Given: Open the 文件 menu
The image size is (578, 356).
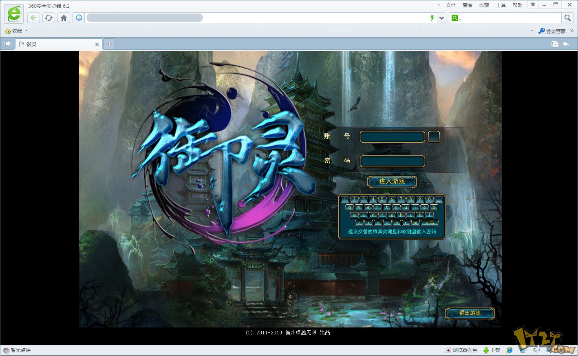Looking at the screenshot, I should click(451, 5).
